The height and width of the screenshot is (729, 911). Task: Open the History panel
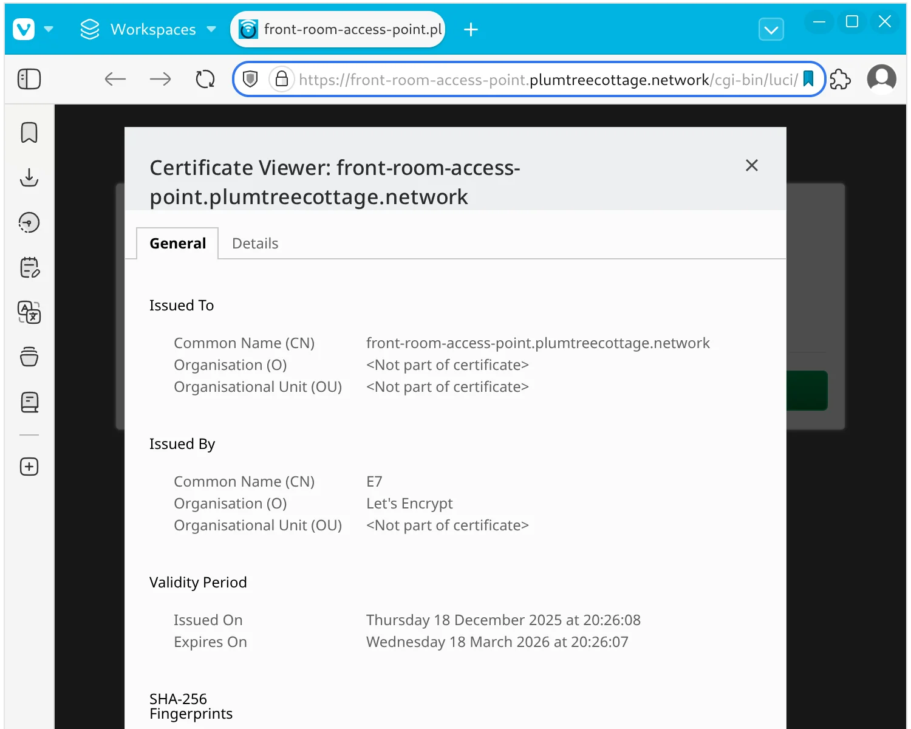29,222
